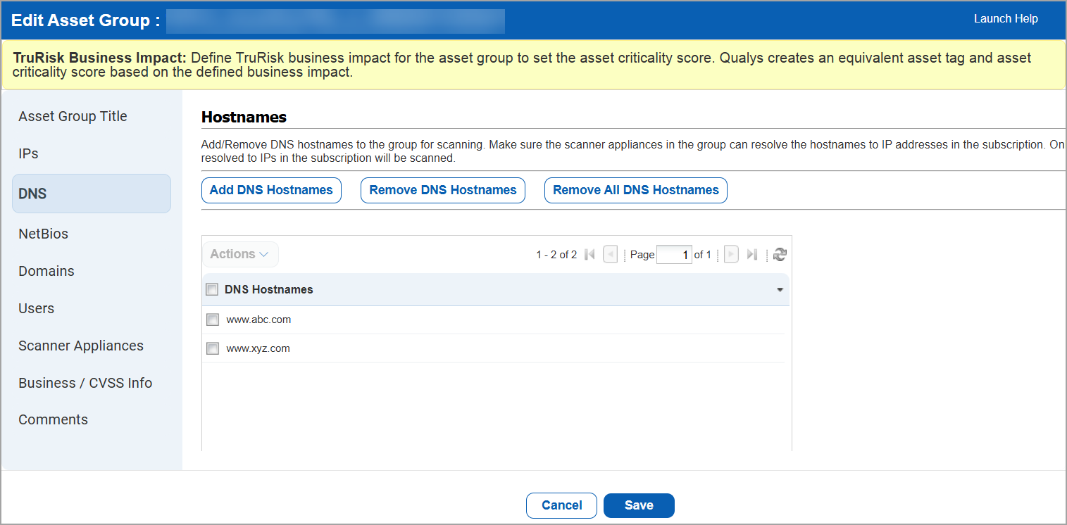The height and width of the screenshot is (525, 1067).
Task: Show the Scanner Appliances section
Action: [x=81, y=346]
